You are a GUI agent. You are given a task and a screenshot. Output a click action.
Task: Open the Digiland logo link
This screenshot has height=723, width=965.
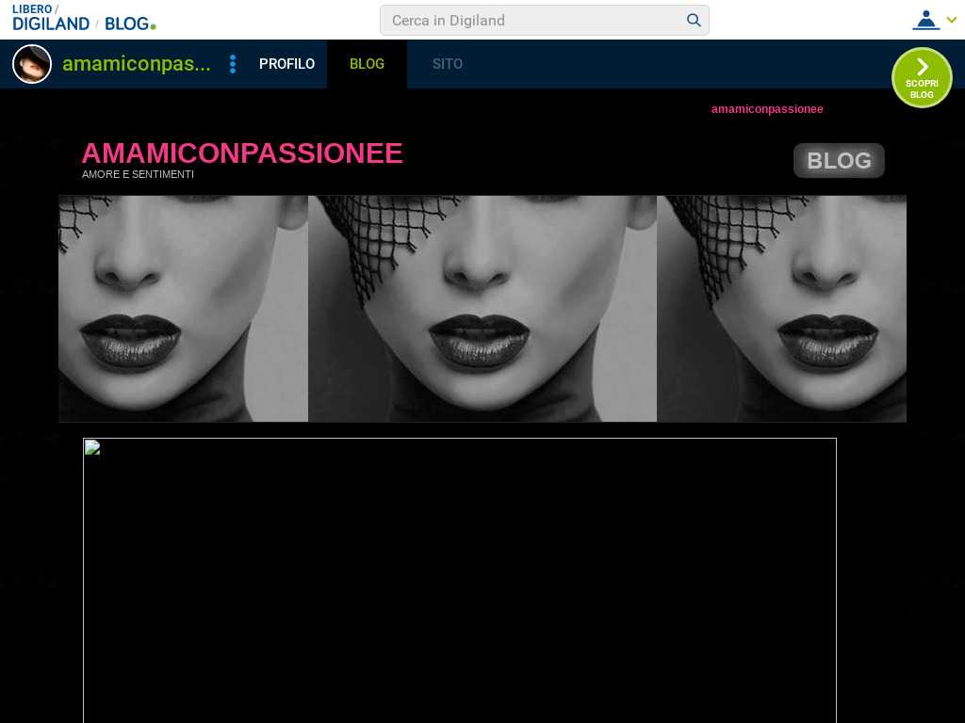(x=51, y=24)
